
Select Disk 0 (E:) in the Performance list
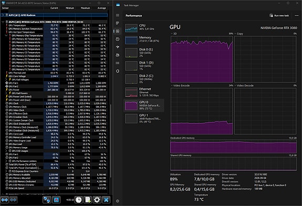[144, 53]
